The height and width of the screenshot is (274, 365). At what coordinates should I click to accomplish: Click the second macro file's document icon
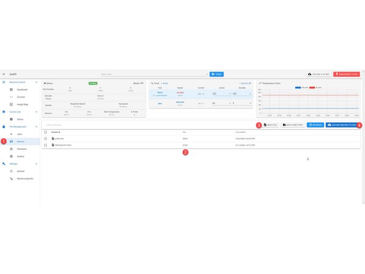click(53, 145)
